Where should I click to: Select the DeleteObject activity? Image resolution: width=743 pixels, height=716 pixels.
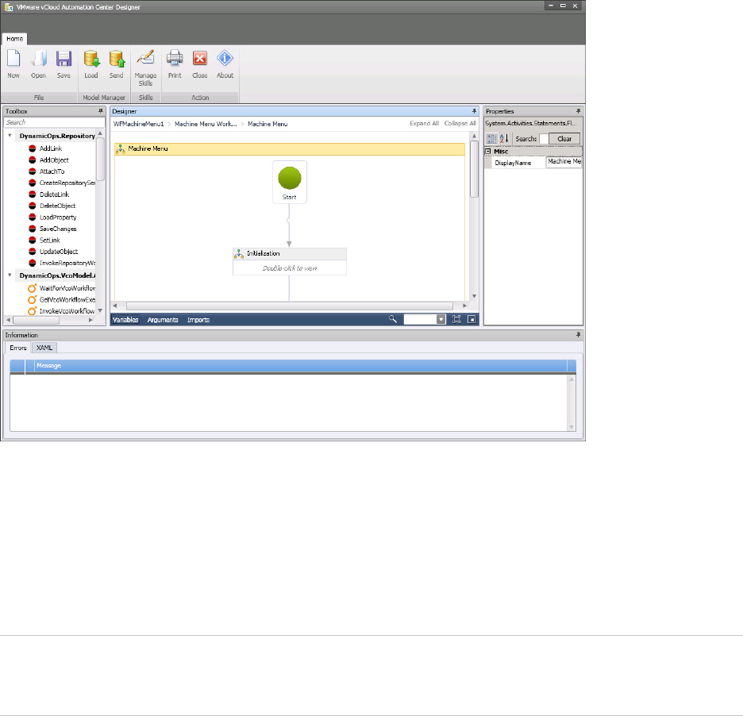[x=57, y=206]
